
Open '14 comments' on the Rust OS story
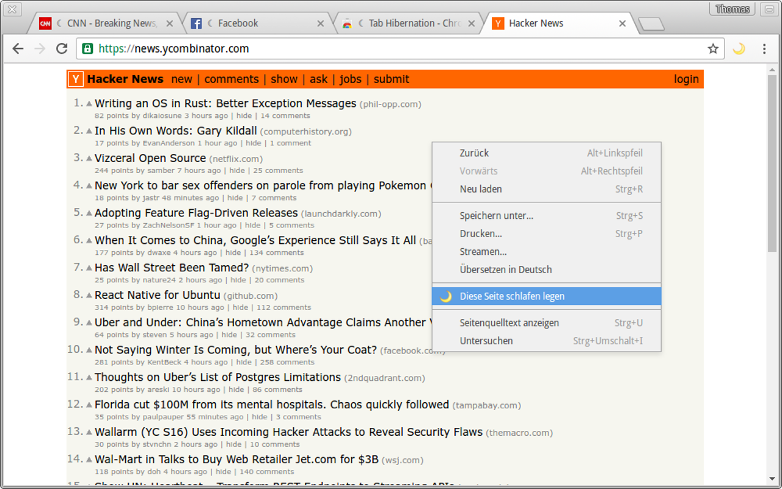285,116
